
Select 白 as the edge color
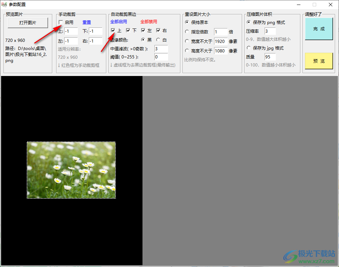pos(158,40)
